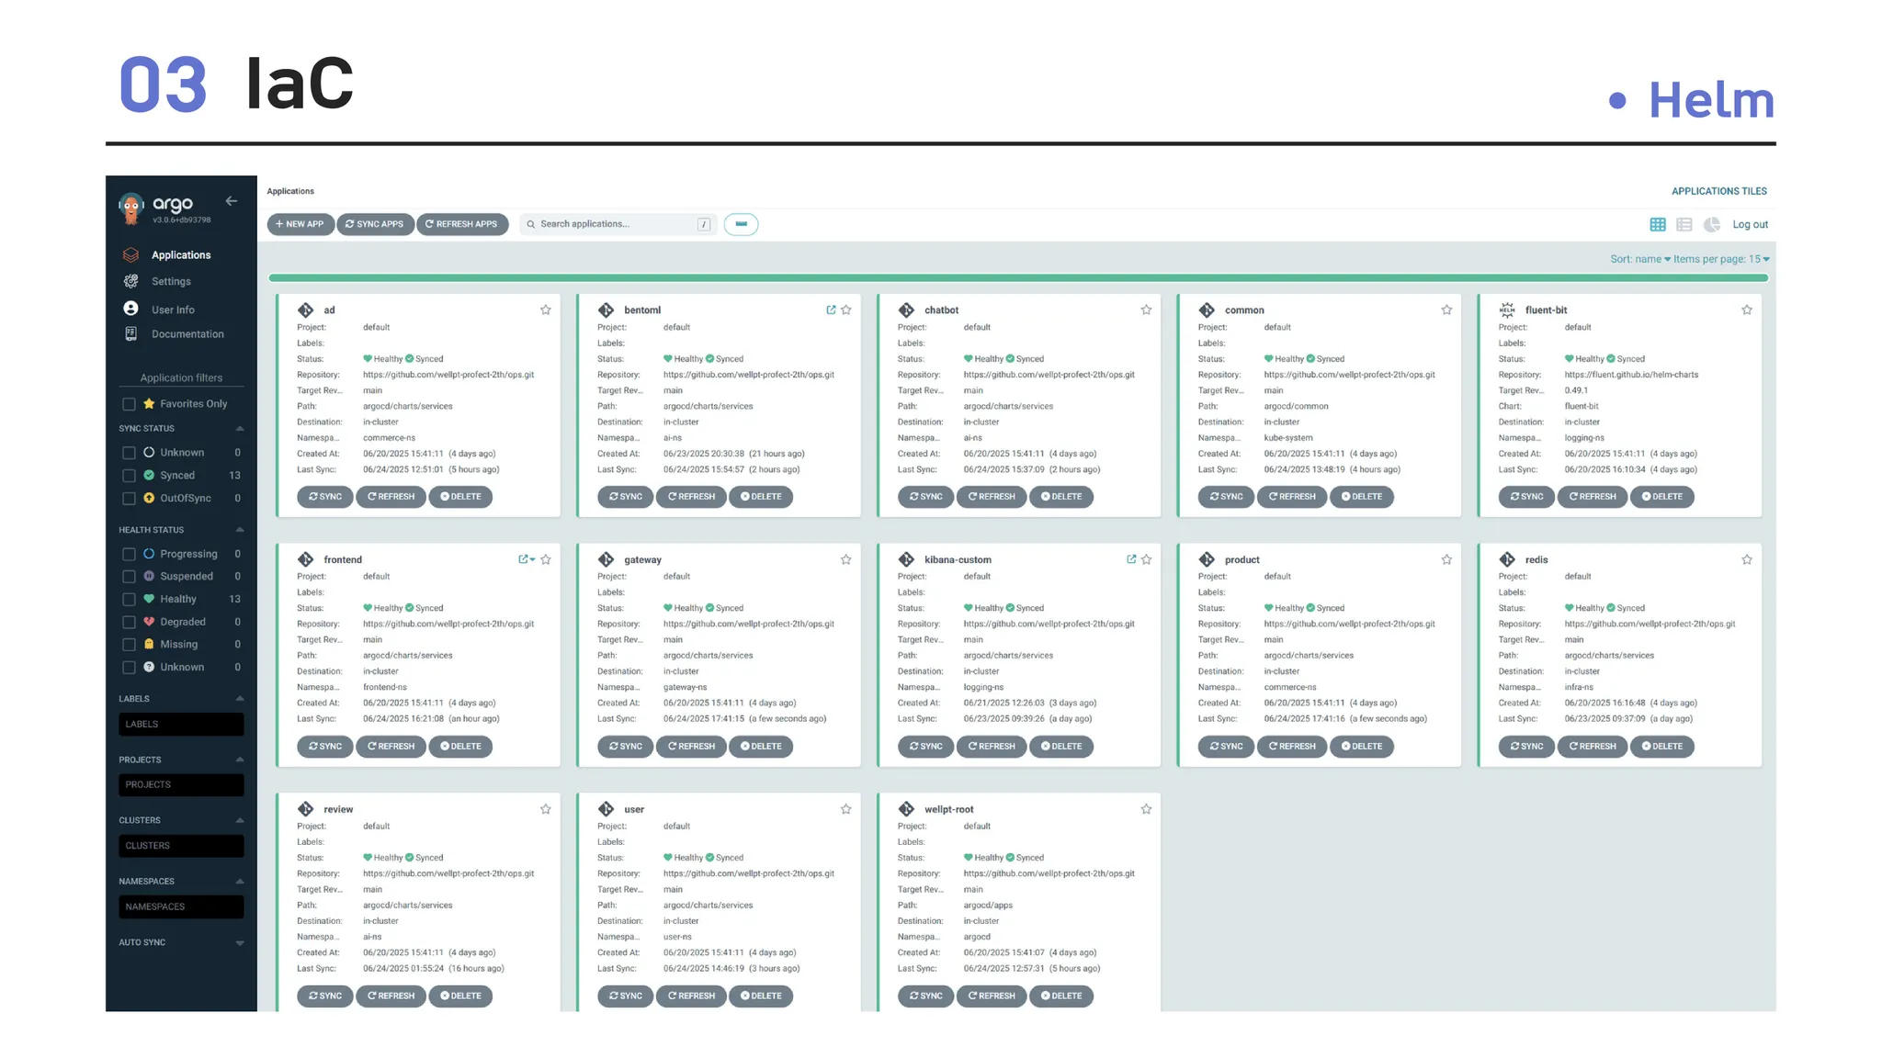
Task: Star the frontend application
Action: [x=546, y=559]
